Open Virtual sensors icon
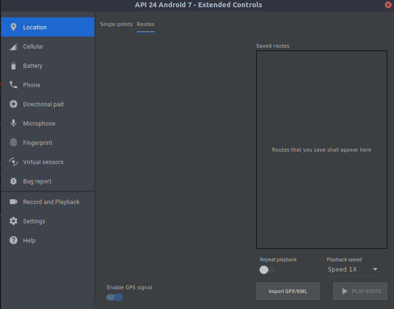 click(x=13, y=162)
